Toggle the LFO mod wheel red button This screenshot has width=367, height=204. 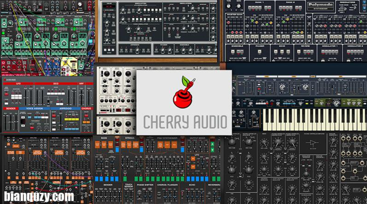(6, 94)
